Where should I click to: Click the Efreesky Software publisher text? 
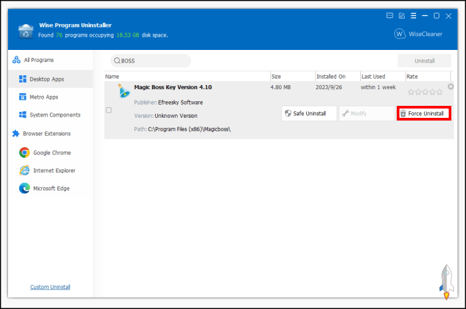click(180, 103)
